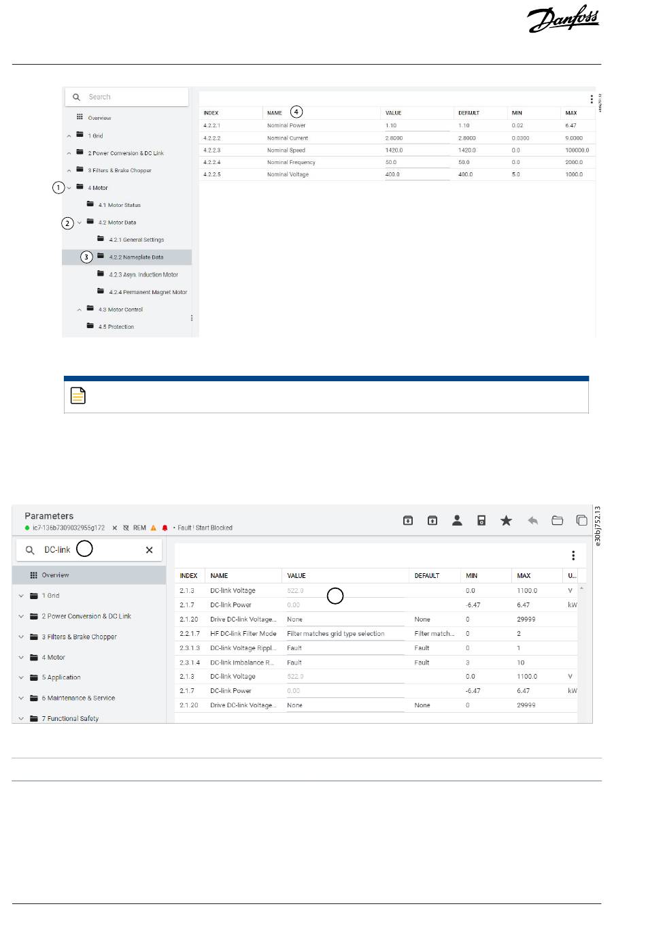The width and height of the screenshot is (646, 932).
Task: Click the red alarm bell icon
Action: [x=165, y=528]
